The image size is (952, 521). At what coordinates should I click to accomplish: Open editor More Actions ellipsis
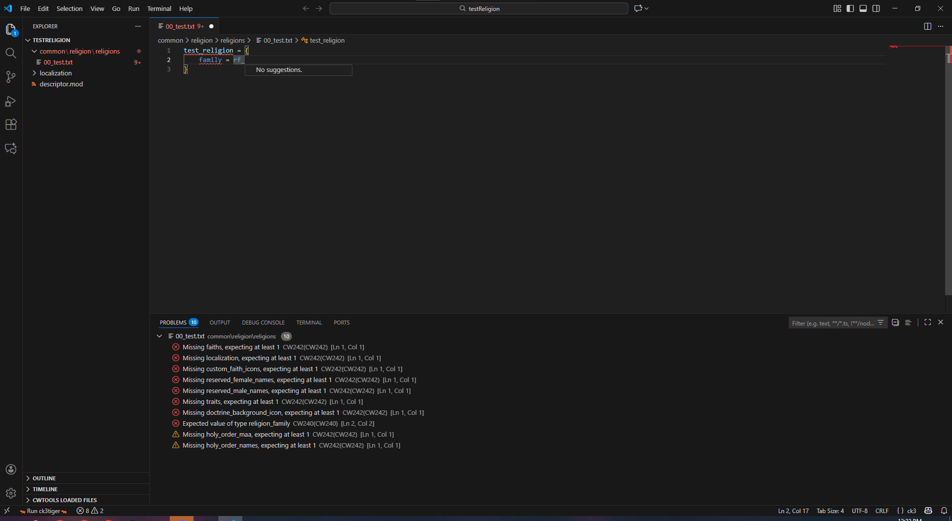[x=941, y=26]
